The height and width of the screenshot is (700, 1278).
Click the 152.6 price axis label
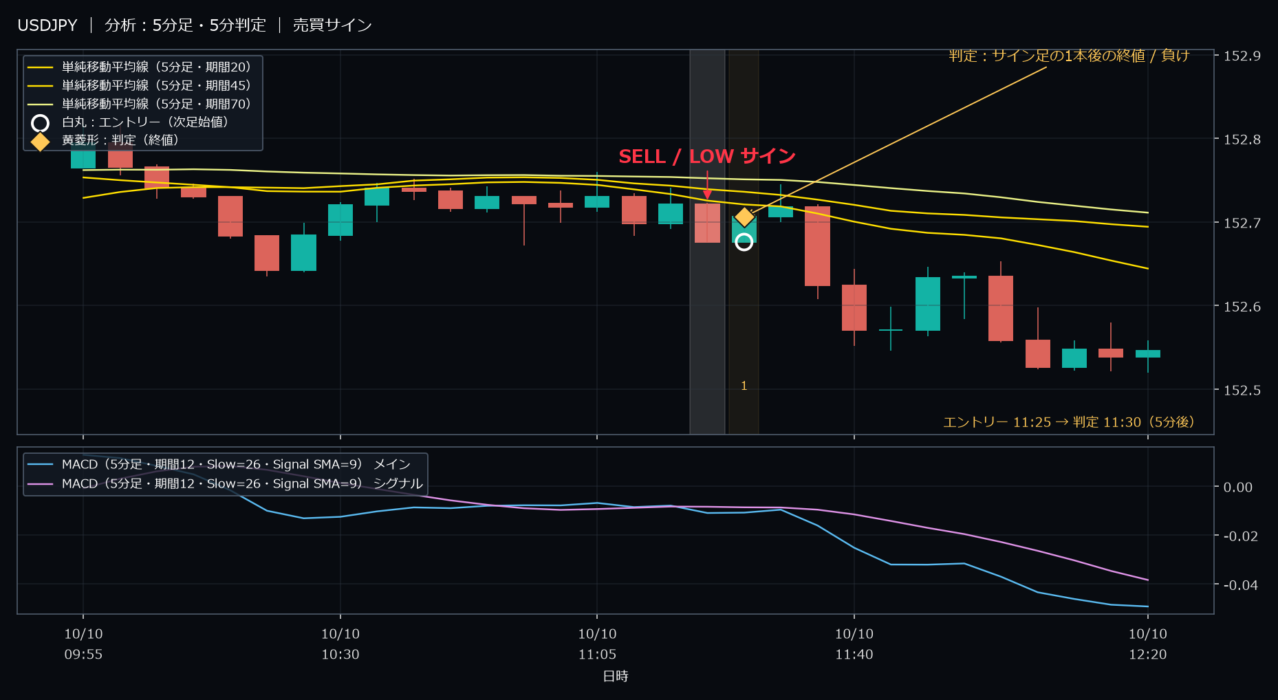pos(1242,307)
